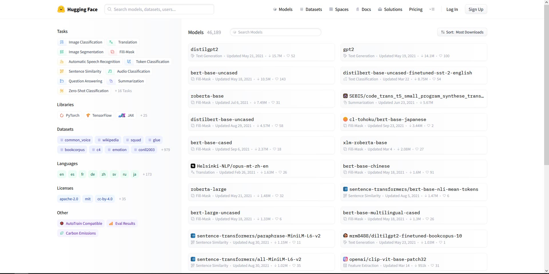
Task: Open the Sort: Most Downloads dropdown
Action: coord(462,32)
